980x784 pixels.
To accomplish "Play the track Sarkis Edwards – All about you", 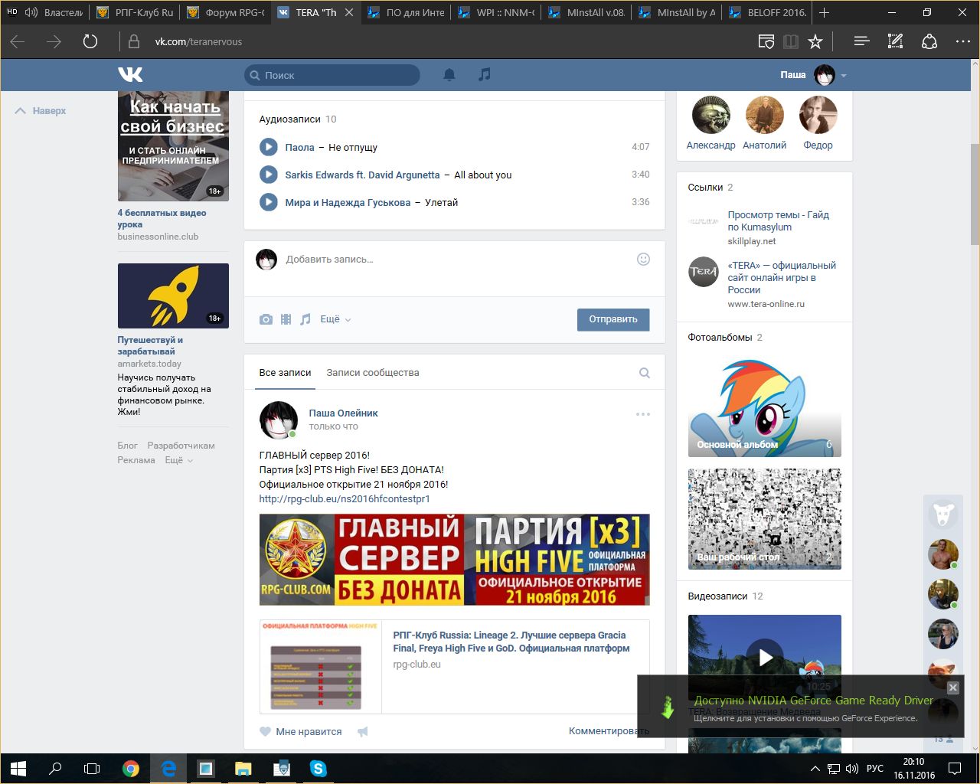I will [x=268, y=175].
